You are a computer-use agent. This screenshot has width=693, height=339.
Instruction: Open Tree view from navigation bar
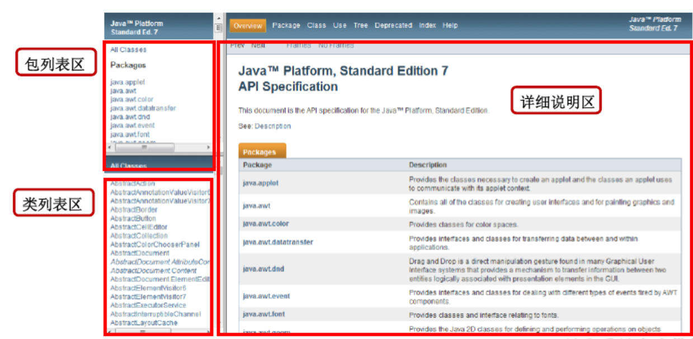coord(360,25)
